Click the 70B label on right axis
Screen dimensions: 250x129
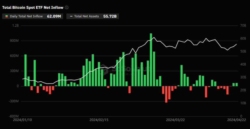coord(242,26)
